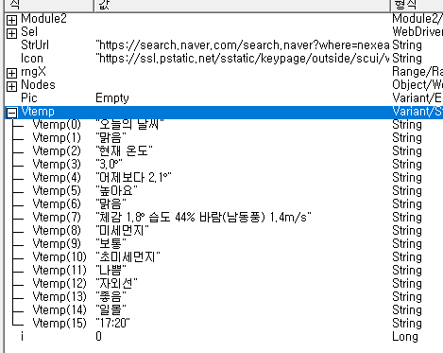Viewport: 443px width, 353px height.
Task: Click the "현재 온도" value
Action: [x=124, y=151]
